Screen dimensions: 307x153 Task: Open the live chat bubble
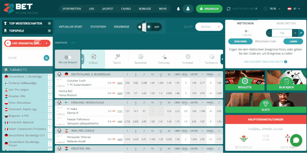(296, 140)
